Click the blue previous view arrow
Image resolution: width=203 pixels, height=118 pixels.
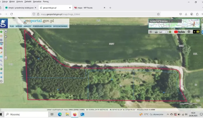pyautogui.click(x=1, y=73)
